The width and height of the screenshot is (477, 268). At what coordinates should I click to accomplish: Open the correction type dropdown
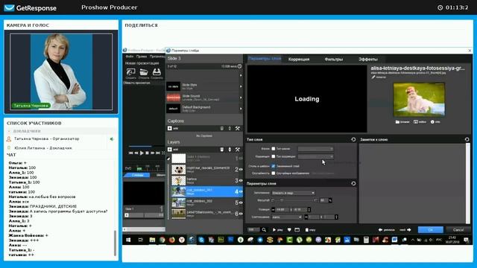315,156
